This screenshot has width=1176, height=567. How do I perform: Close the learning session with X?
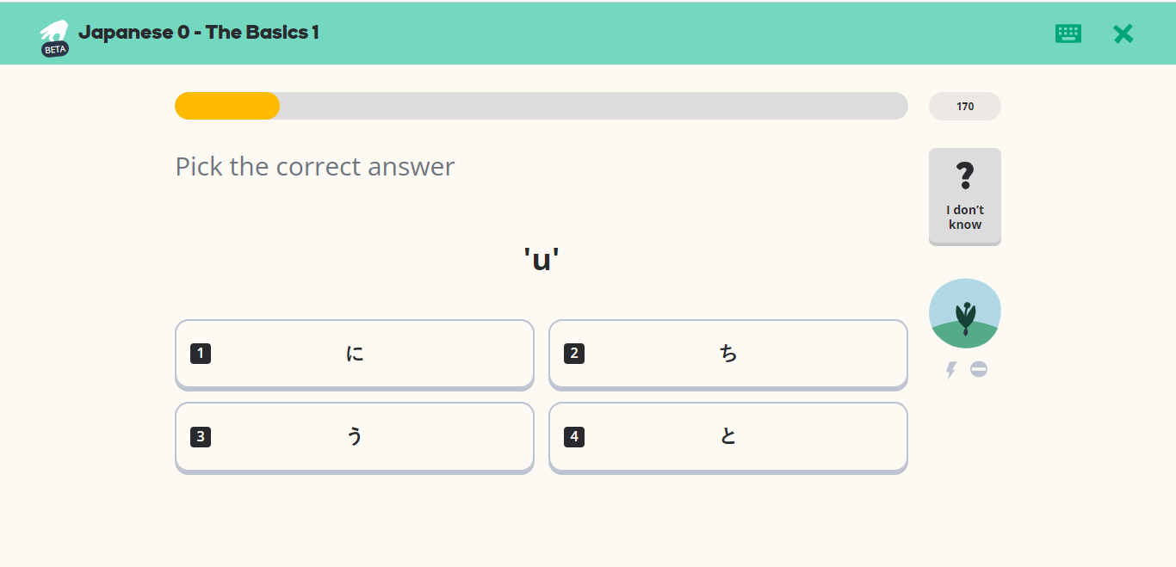1123,34
